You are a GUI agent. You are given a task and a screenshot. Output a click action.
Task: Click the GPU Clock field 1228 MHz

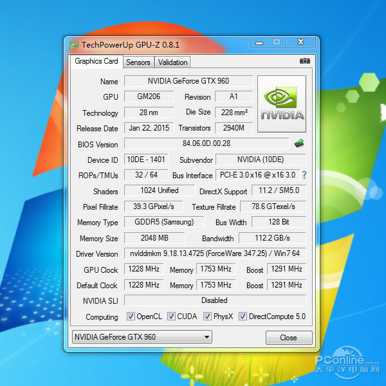click(x=143, y=269)
